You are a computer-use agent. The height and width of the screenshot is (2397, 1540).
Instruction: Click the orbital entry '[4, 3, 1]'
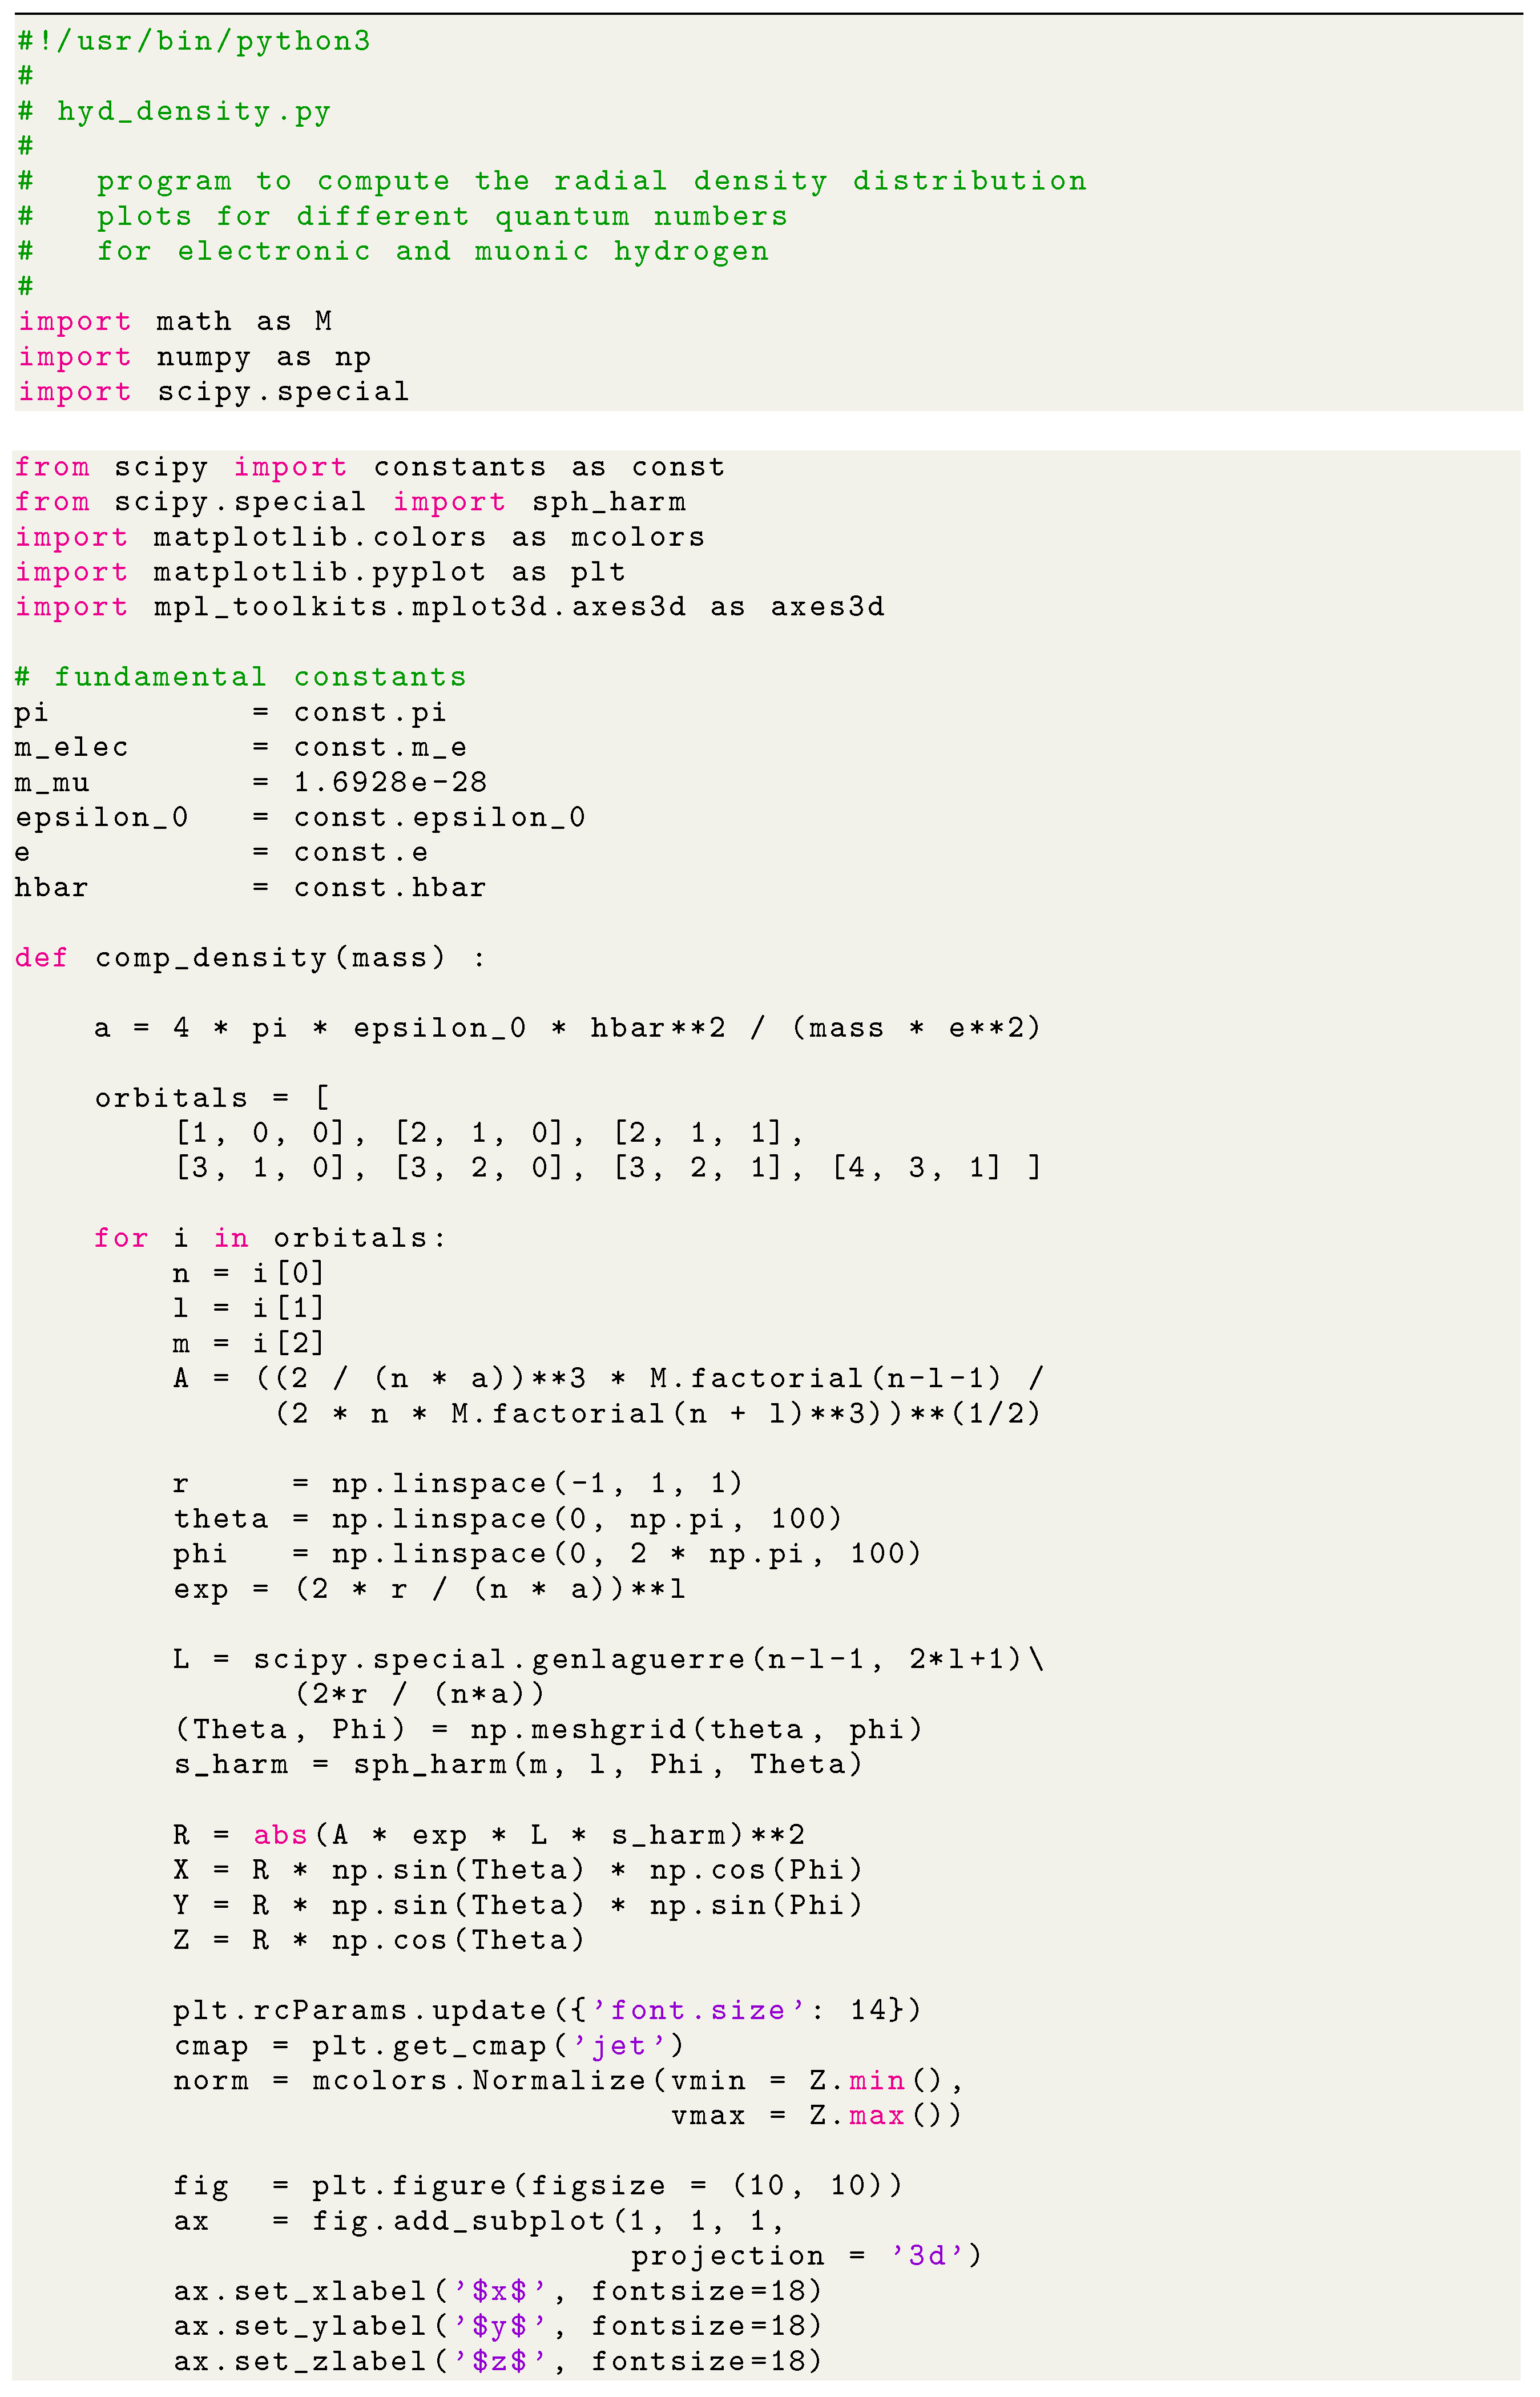click(917, 1168)
